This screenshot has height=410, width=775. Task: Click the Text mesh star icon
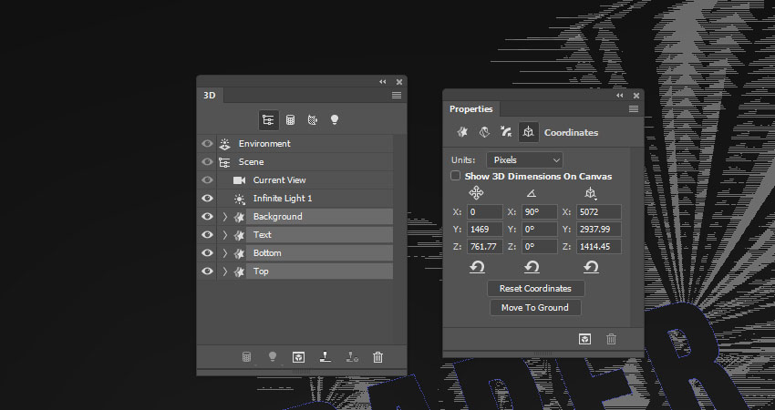[239, 235]
